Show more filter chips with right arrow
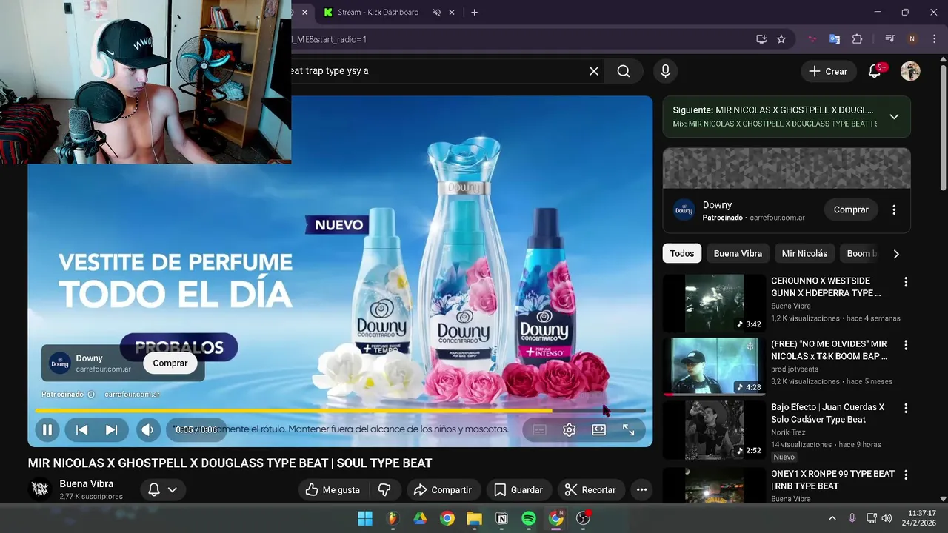The height and width of the screenshot is (533, 948). pos(896,254)
